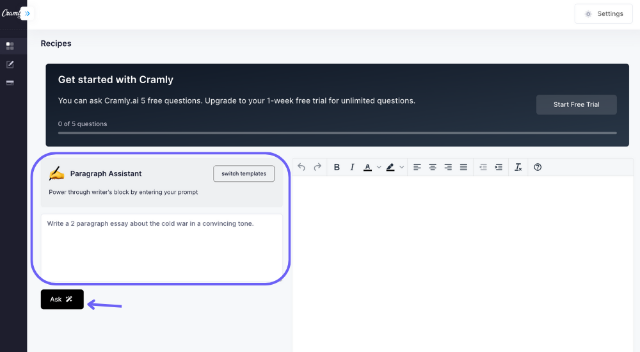
Task: Toggle bold formatting
Action: click(337, 167)
